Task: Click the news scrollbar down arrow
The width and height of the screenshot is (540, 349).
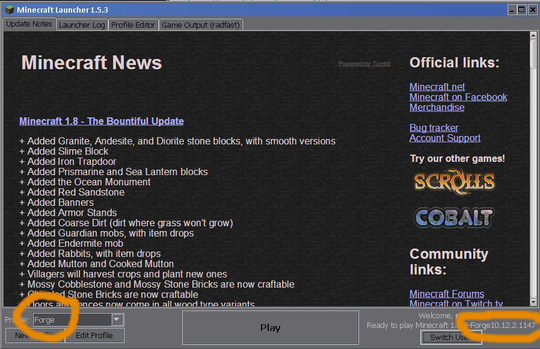Action: pos(533,302)
